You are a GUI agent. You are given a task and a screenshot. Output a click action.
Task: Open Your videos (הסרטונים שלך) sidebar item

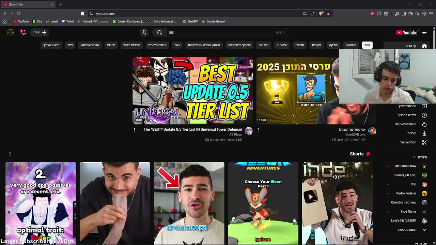pyautogui.click(x=412, y=106)
